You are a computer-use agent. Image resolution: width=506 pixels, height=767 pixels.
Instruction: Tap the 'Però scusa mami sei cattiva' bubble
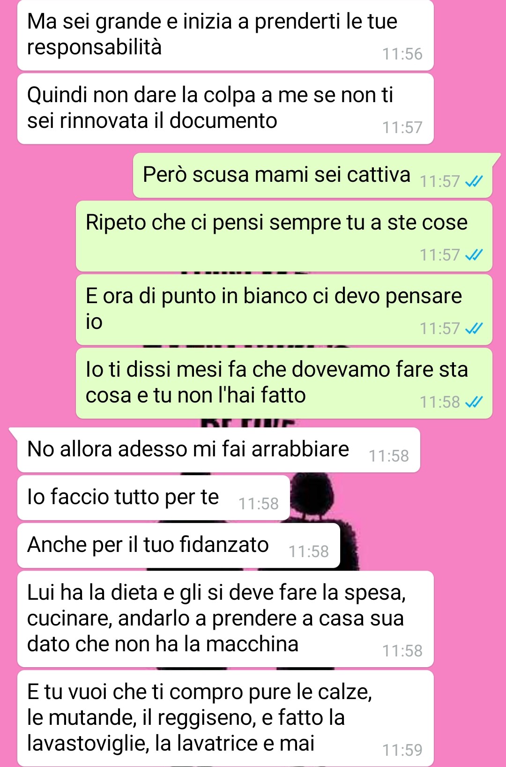coord(313,175)
